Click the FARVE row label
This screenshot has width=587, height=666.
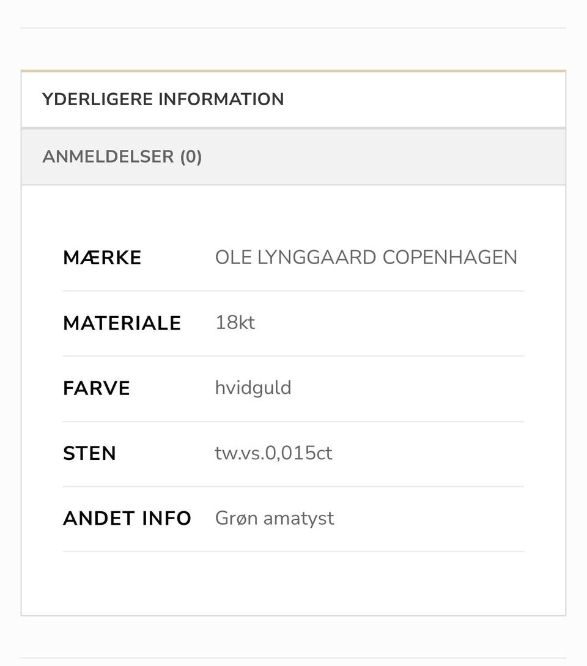(x=96, y=387)
